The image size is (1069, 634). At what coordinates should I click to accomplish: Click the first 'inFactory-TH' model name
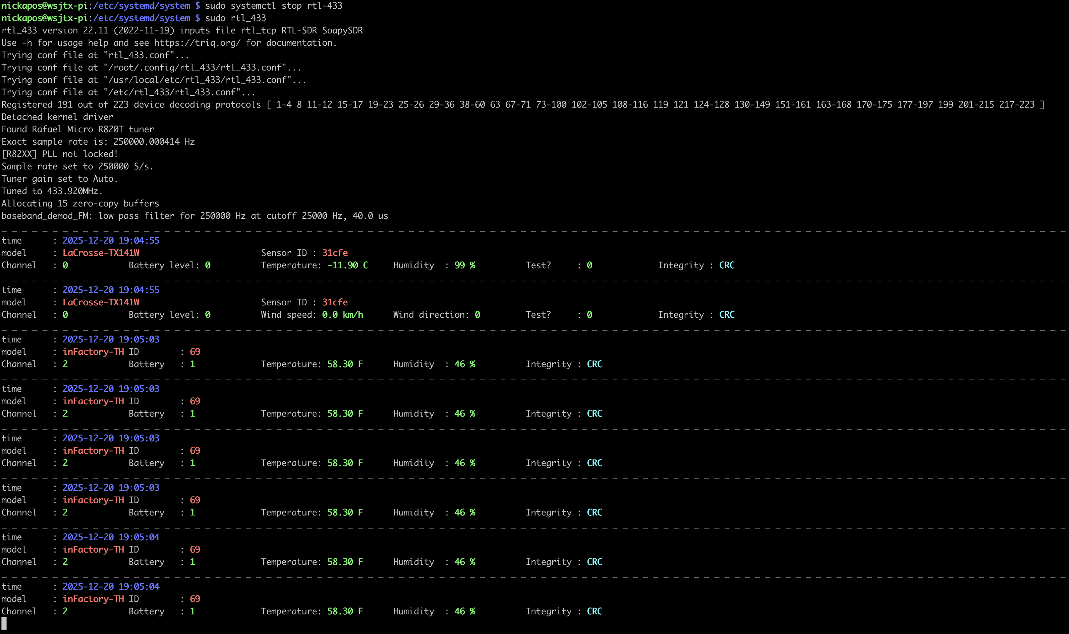93,352
